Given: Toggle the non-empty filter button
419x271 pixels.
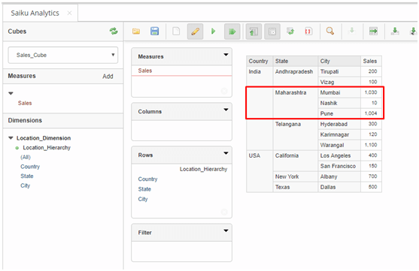Looking at the screenshot, I should 272,32.
